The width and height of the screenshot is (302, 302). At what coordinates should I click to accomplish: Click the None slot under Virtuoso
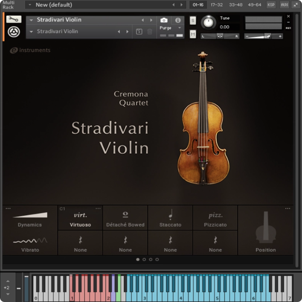80,243
